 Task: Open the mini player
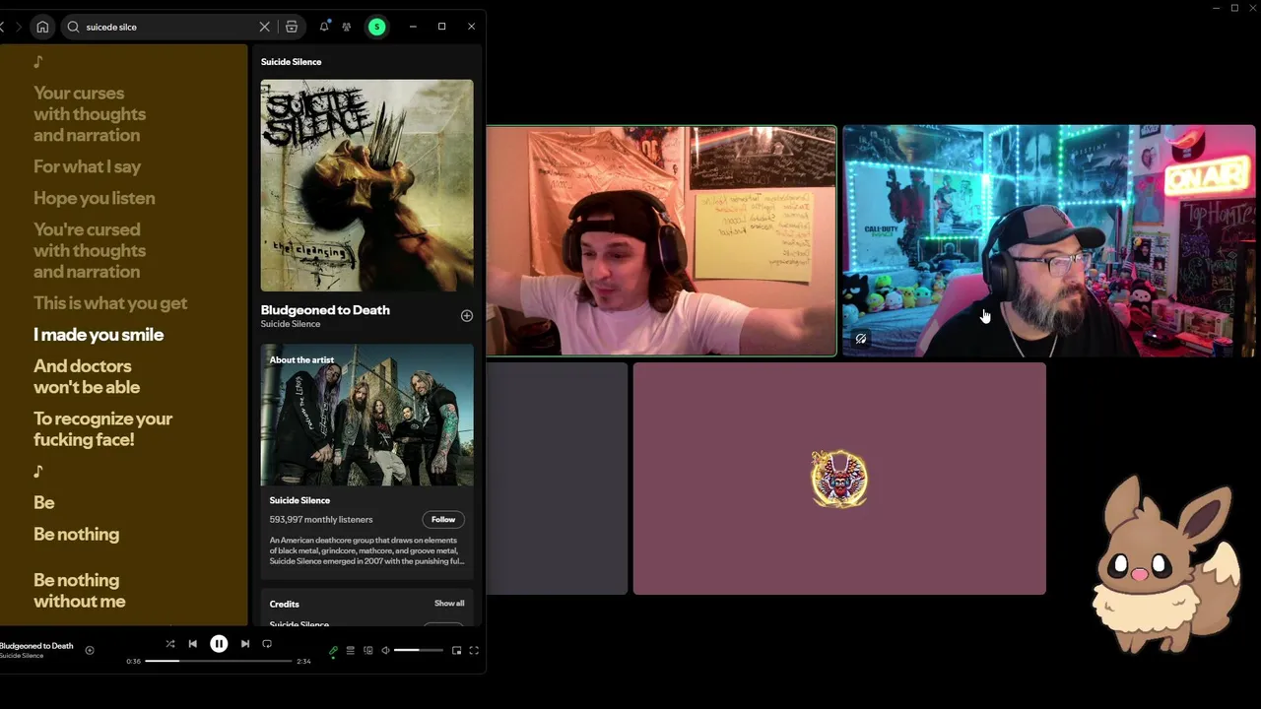[x=456, y=651]
